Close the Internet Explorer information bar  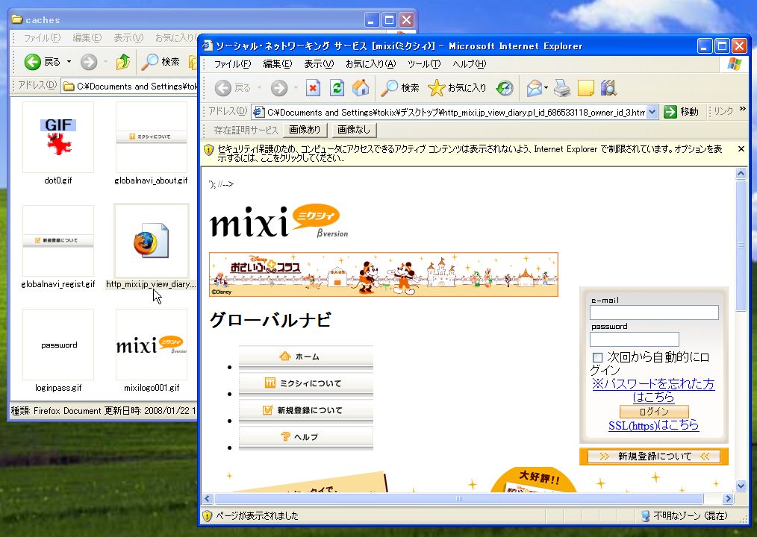tap(741, 148)
